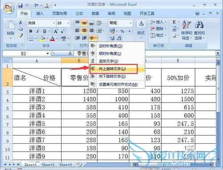The image size is (223, 170).
Task: Toggle center horizontal alignment
Action: (84, 31)
